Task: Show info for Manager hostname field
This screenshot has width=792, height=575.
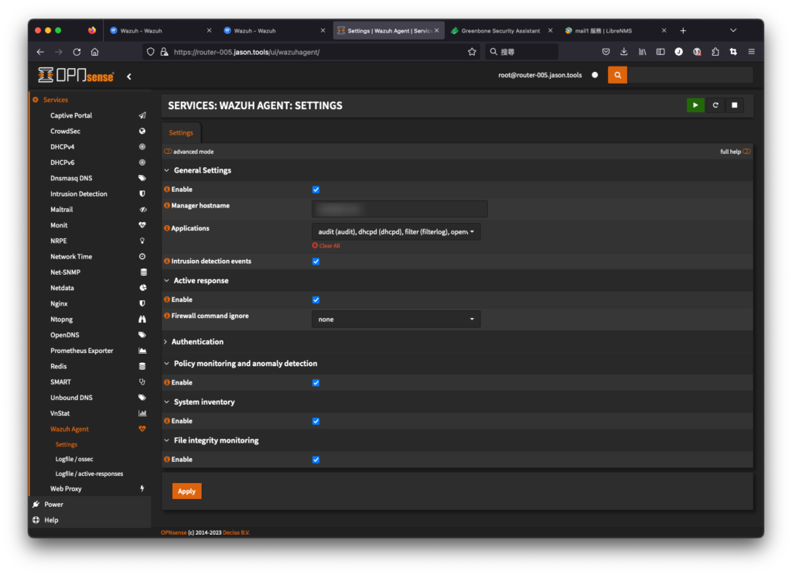Action: coord(167,206)
